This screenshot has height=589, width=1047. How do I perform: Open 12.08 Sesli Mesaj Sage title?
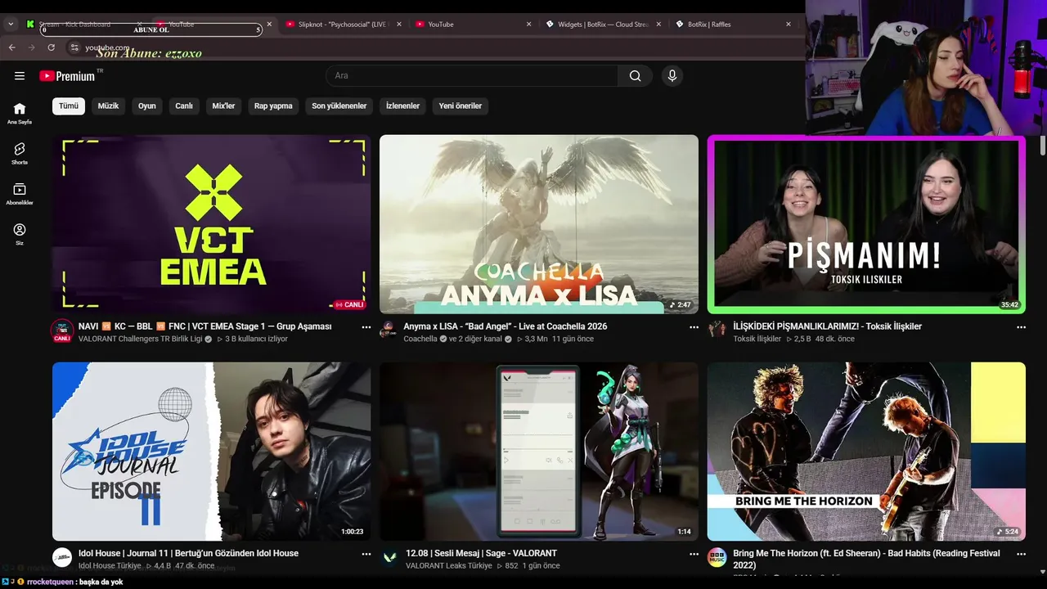[x=480, y=554]
